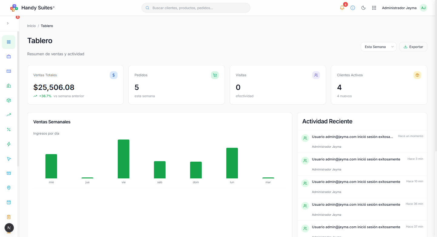The image size is (437, 237).
Task: Click the calendar icon in the sidebar
Action: pyautogui.click(x=8, y=202)
